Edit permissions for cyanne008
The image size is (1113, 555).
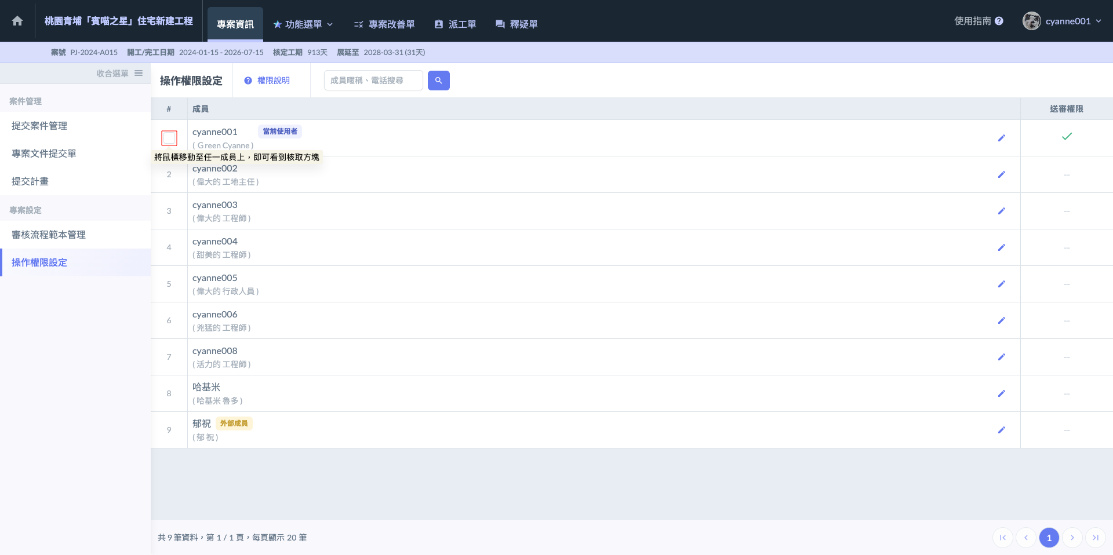1001,357
